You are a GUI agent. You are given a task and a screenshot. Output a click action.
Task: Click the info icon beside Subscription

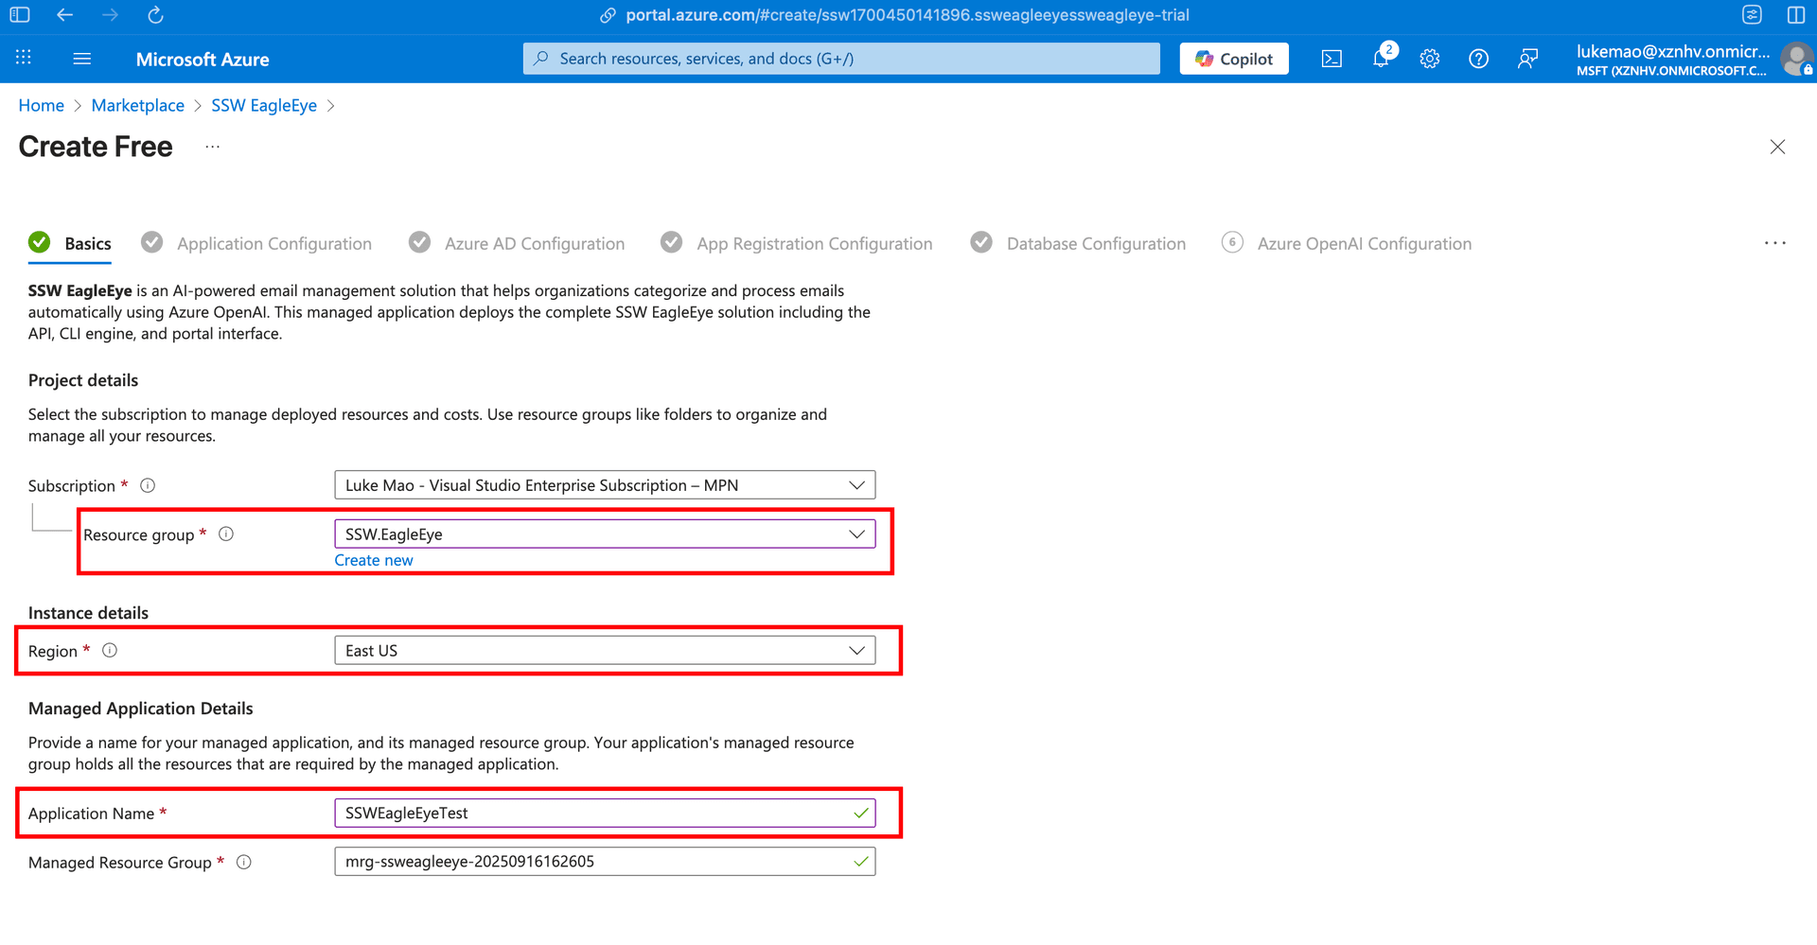point(148,485)
